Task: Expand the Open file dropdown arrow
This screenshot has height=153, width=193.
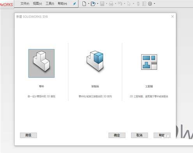Action: [x=97, y=4]
